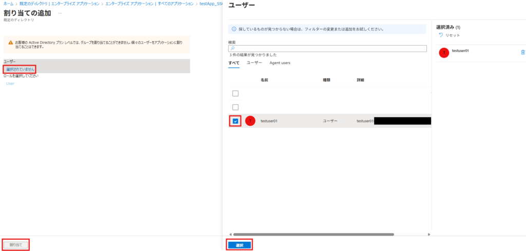The image size is (526, 251).
Task: Click into the 検索 input field
Action: point(329,49)
